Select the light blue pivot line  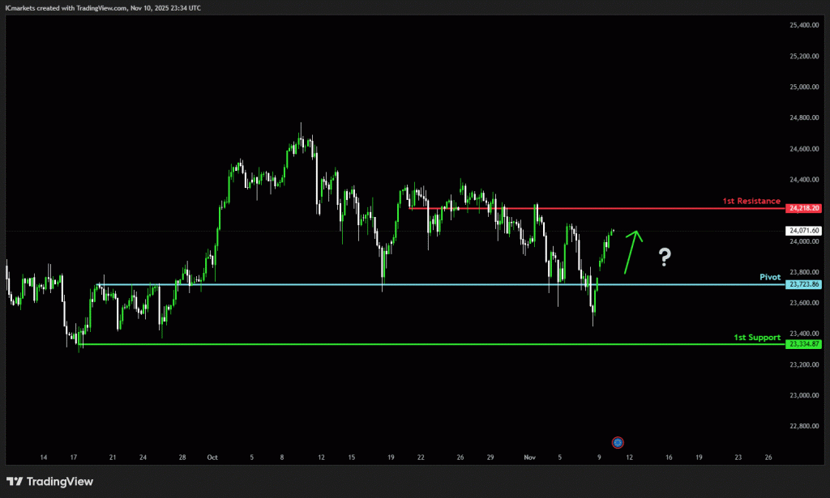click(x=405, y=284)
